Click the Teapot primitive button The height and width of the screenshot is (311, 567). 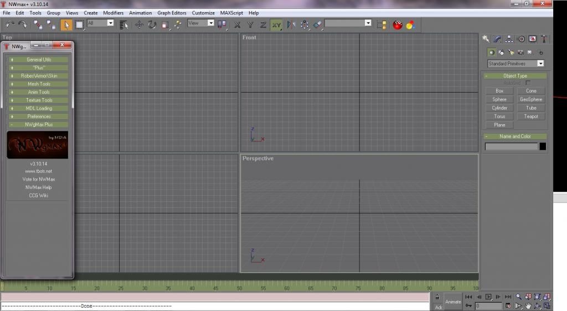tap(530, 116)
